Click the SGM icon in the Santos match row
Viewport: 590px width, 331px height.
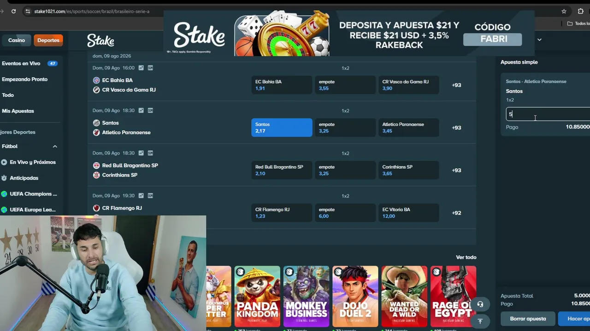(x=150, y=110)
